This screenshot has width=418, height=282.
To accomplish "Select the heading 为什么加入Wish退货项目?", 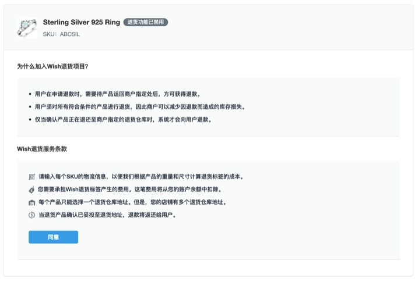I will click(x=52, y=66).
